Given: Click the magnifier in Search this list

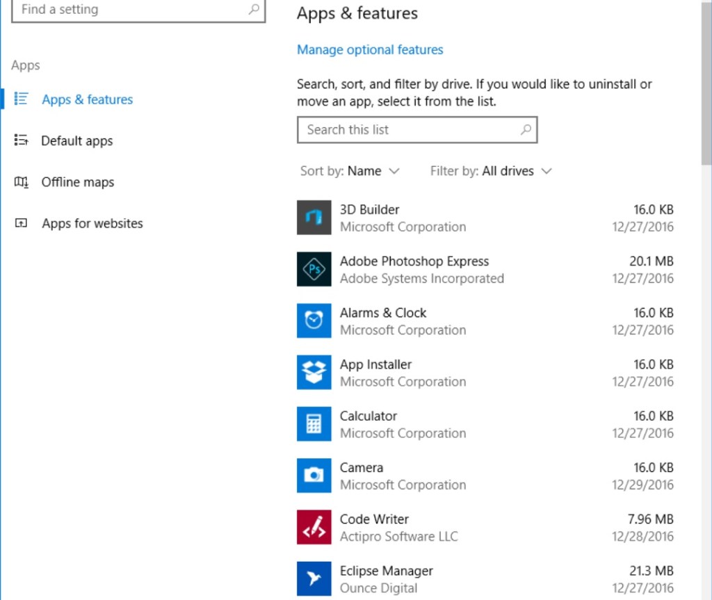Looking at the screenshot, I should pos(526,129).
